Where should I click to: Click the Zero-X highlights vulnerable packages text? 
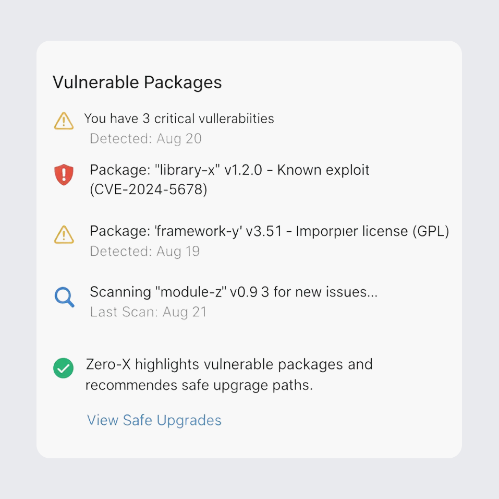point(229,364)
